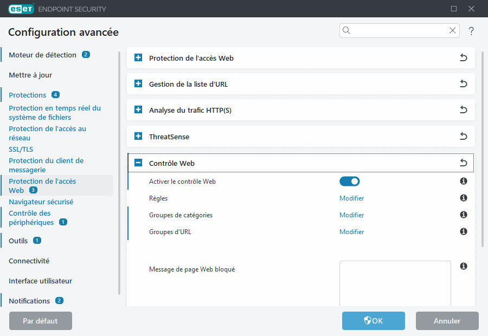Reset Gestion de la liste d'URL to default
This screenshot has width=488, height=336.
pyautogui.click(x=463, y=83)
